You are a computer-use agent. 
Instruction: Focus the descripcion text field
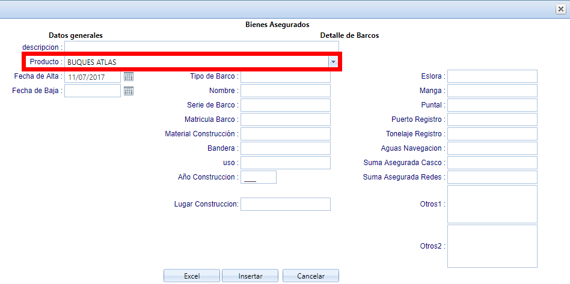coord(201,47)
